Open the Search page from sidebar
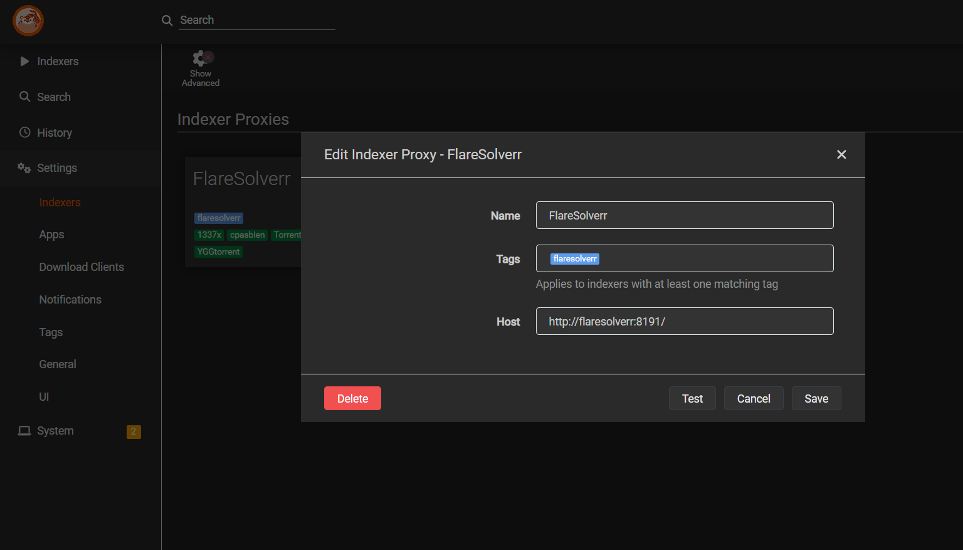The height and width of the screenshot is (550, 963). [x=53, y=97]
